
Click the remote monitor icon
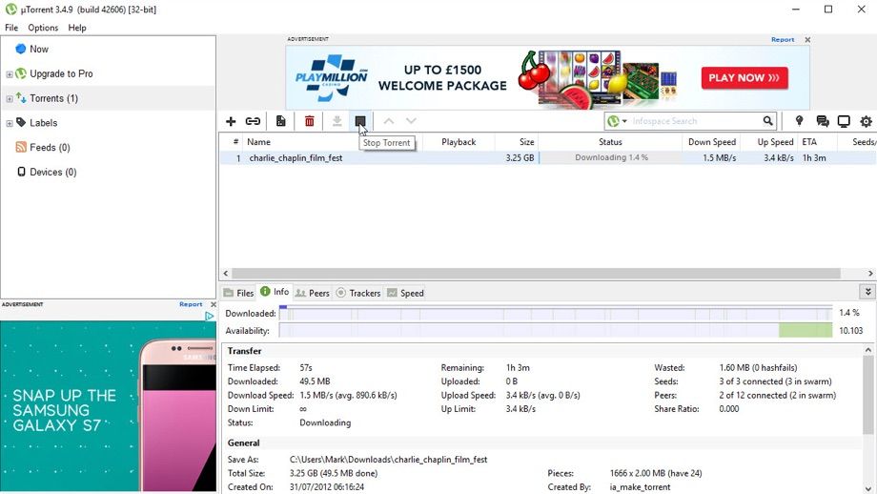click(x=844, y=121)
